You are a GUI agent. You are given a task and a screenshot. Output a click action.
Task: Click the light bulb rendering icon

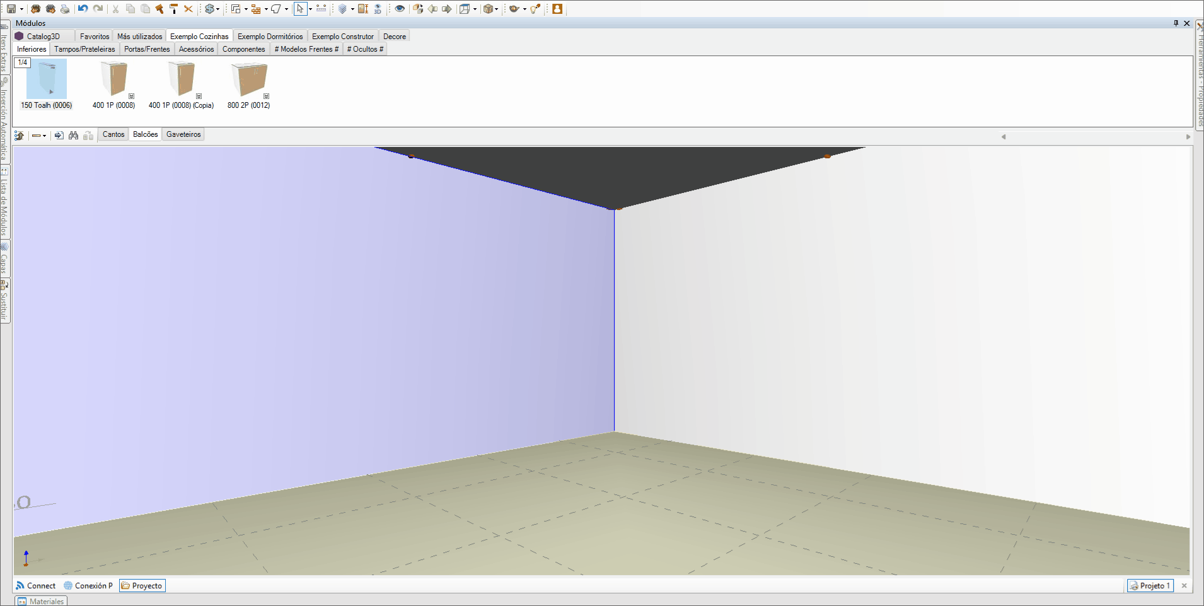535,9
